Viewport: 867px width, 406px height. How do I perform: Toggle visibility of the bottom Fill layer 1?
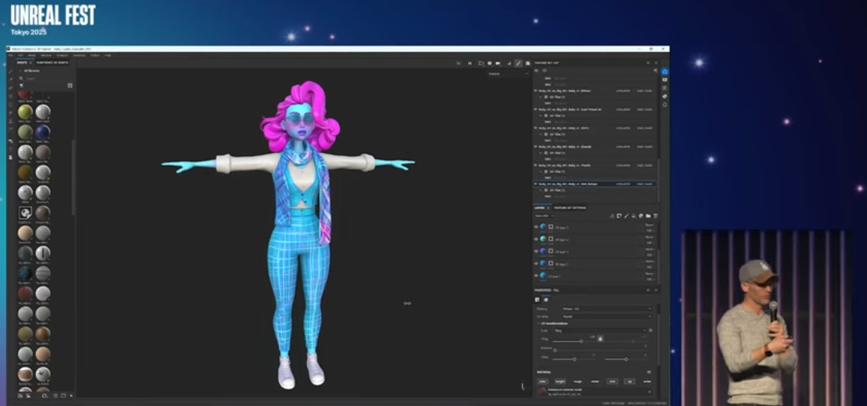[536, 275]
